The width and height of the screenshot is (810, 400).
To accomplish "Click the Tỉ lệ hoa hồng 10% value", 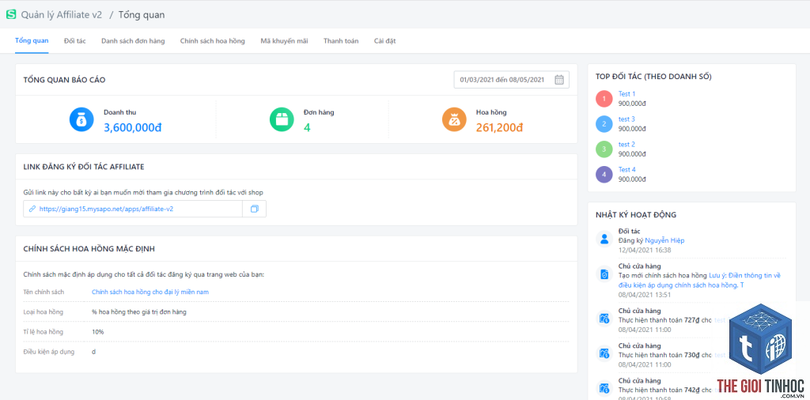I will click(x=97, y=332).
